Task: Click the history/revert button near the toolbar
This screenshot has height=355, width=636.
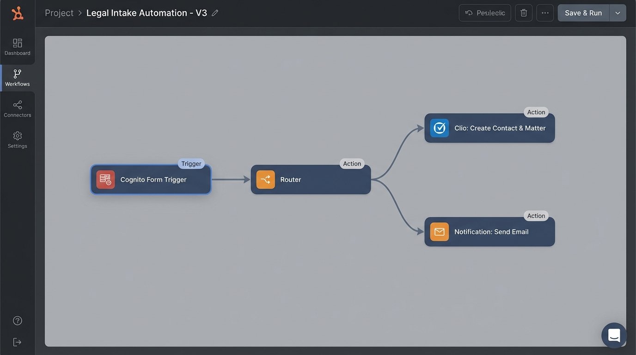Action: (484, 12)
